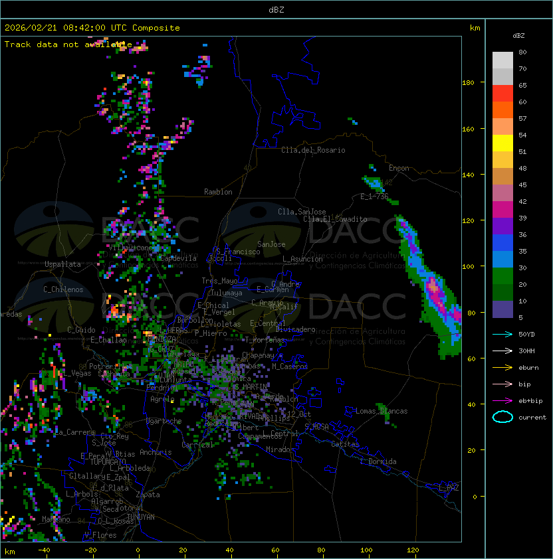
Task: Click the 'C_Guido' map label
Action: 81,330
